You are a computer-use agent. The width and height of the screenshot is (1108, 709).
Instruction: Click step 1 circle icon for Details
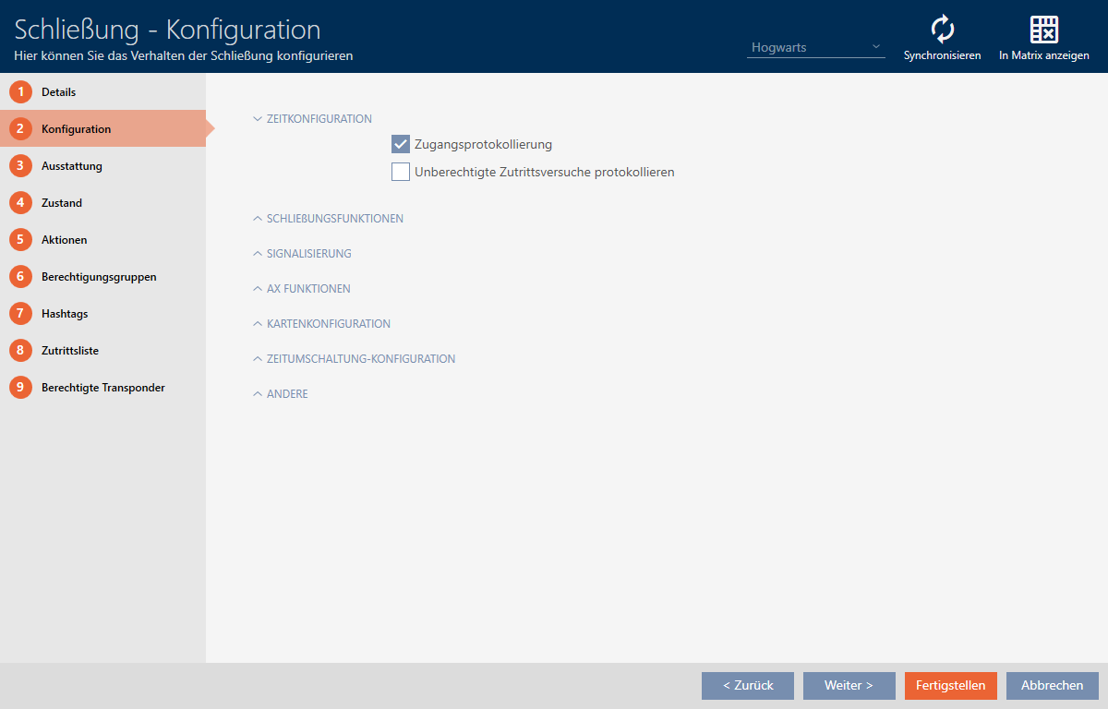pos(20,92)
